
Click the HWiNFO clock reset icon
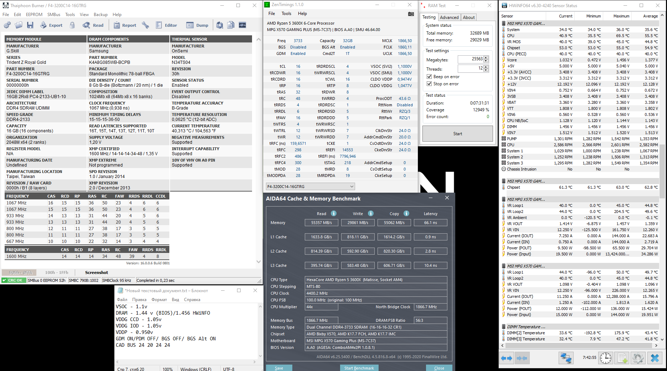click(x=606, y=358)
